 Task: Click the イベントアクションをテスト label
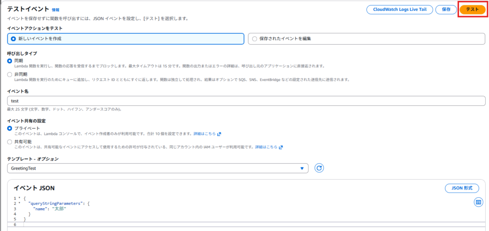(34, 28)
